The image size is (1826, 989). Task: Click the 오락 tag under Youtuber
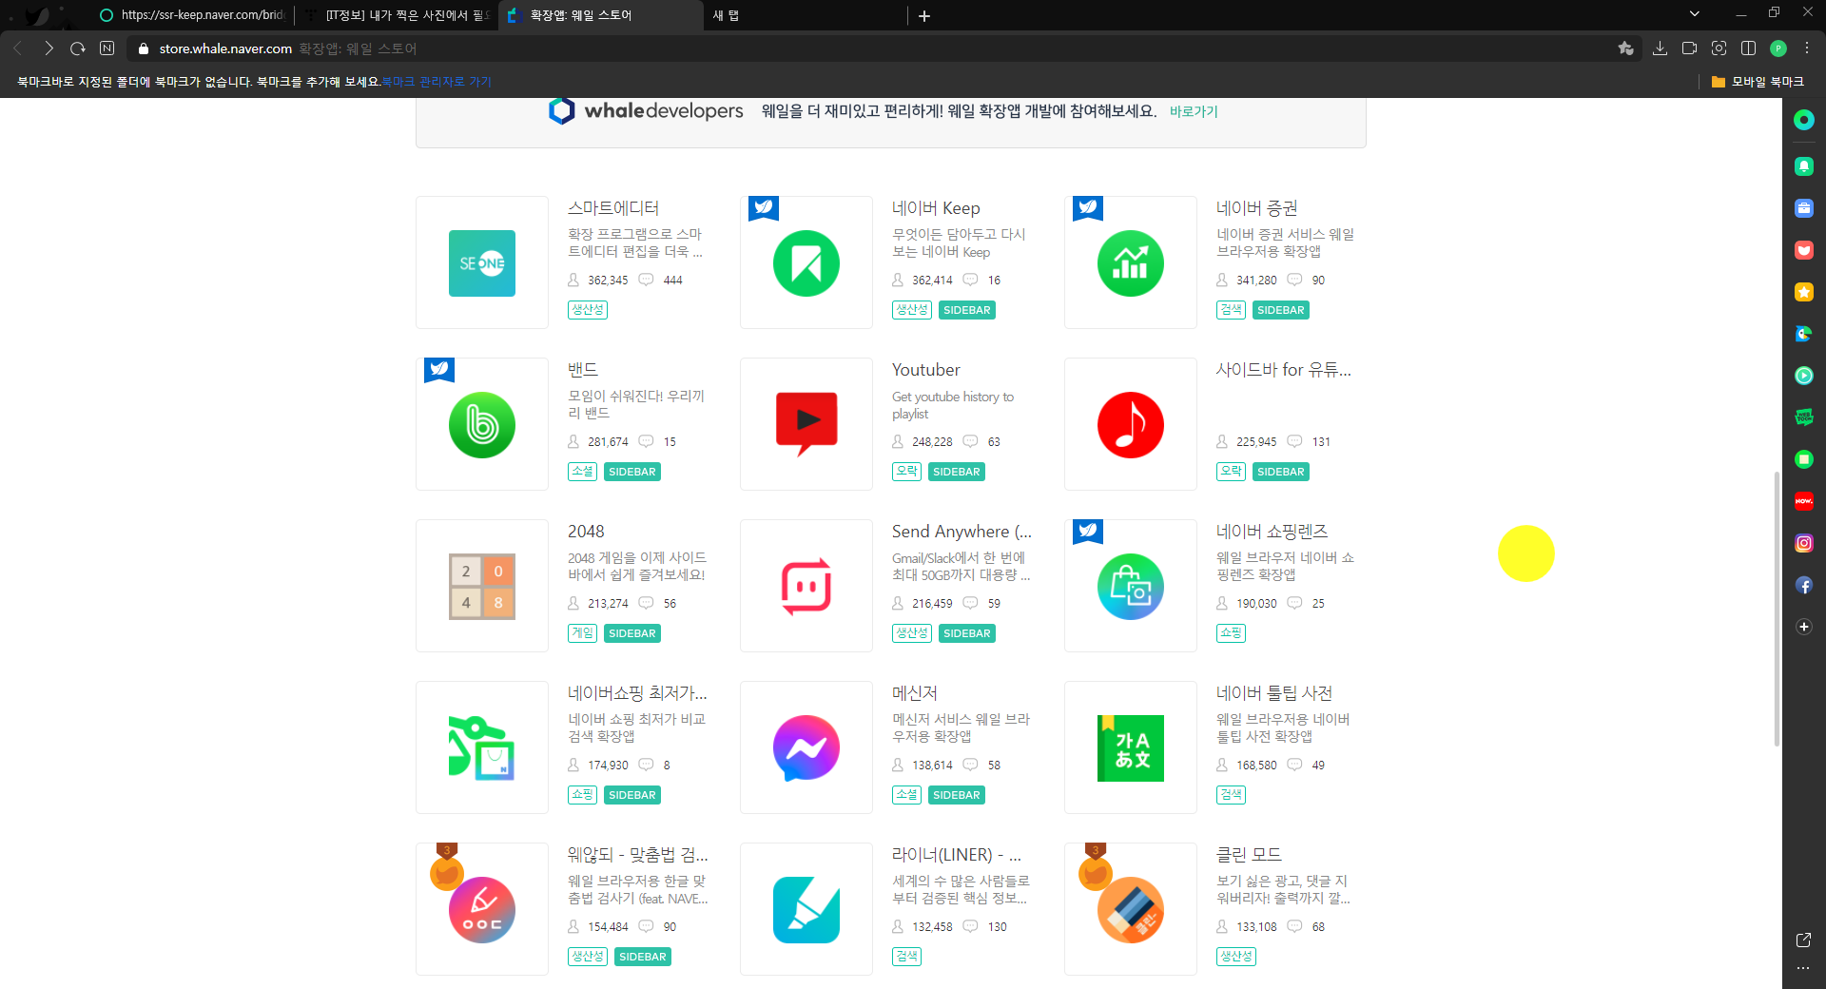tap(906, 472)
